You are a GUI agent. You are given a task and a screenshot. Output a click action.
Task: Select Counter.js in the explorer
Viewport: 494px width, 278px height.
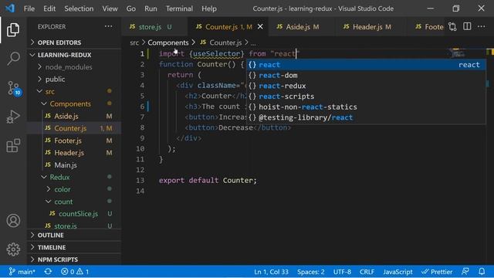click(74, 128)
